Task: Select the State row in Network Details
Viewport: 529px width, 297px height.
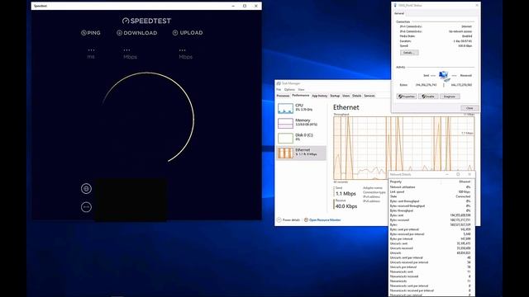Action: [x=430, y=196]
